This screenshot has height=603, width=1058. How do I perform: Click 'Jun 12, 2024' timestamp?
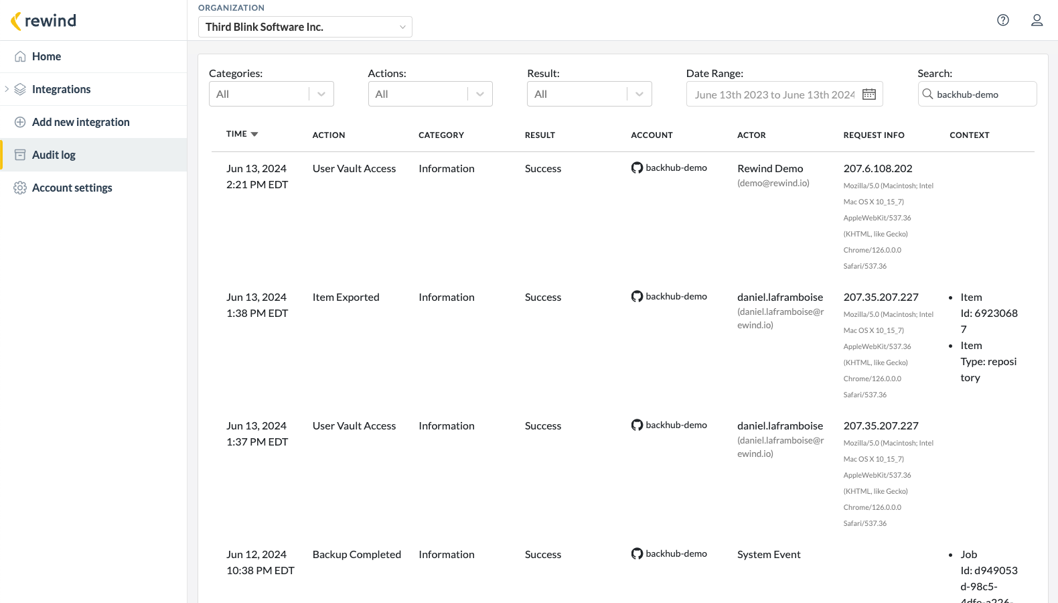pyautogui.click(x=256, y=554)
